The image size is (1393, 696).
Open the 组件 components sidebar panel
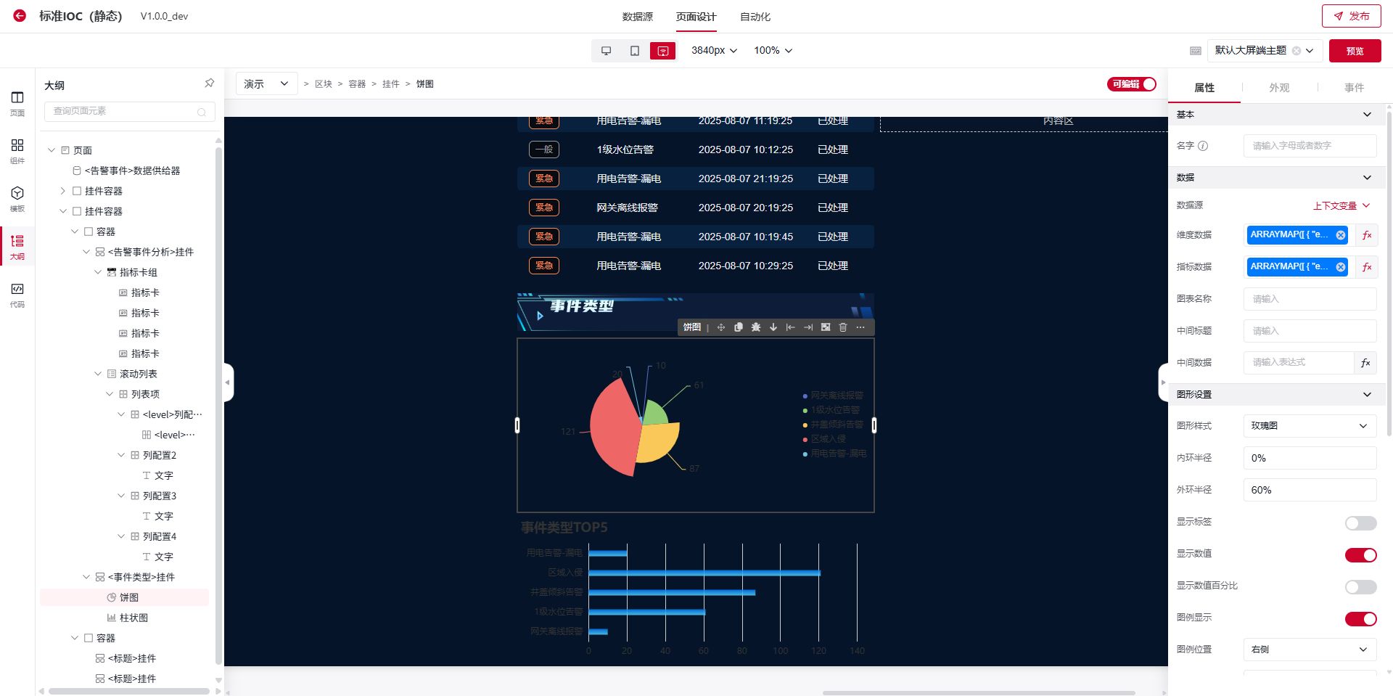point(17,151)
